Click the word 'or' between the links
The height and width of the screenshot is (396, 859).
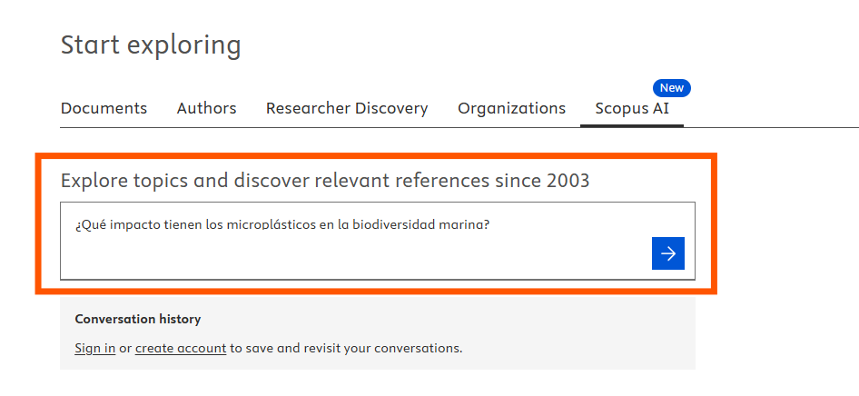click(x=125, y=348)
